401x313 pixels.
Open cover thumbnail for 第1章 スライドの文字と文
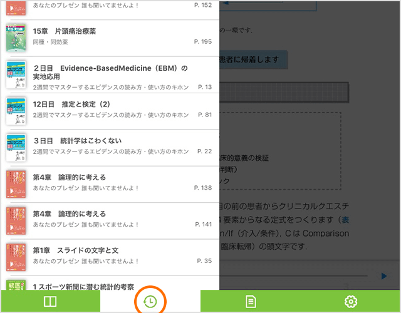tap(16, 257)
